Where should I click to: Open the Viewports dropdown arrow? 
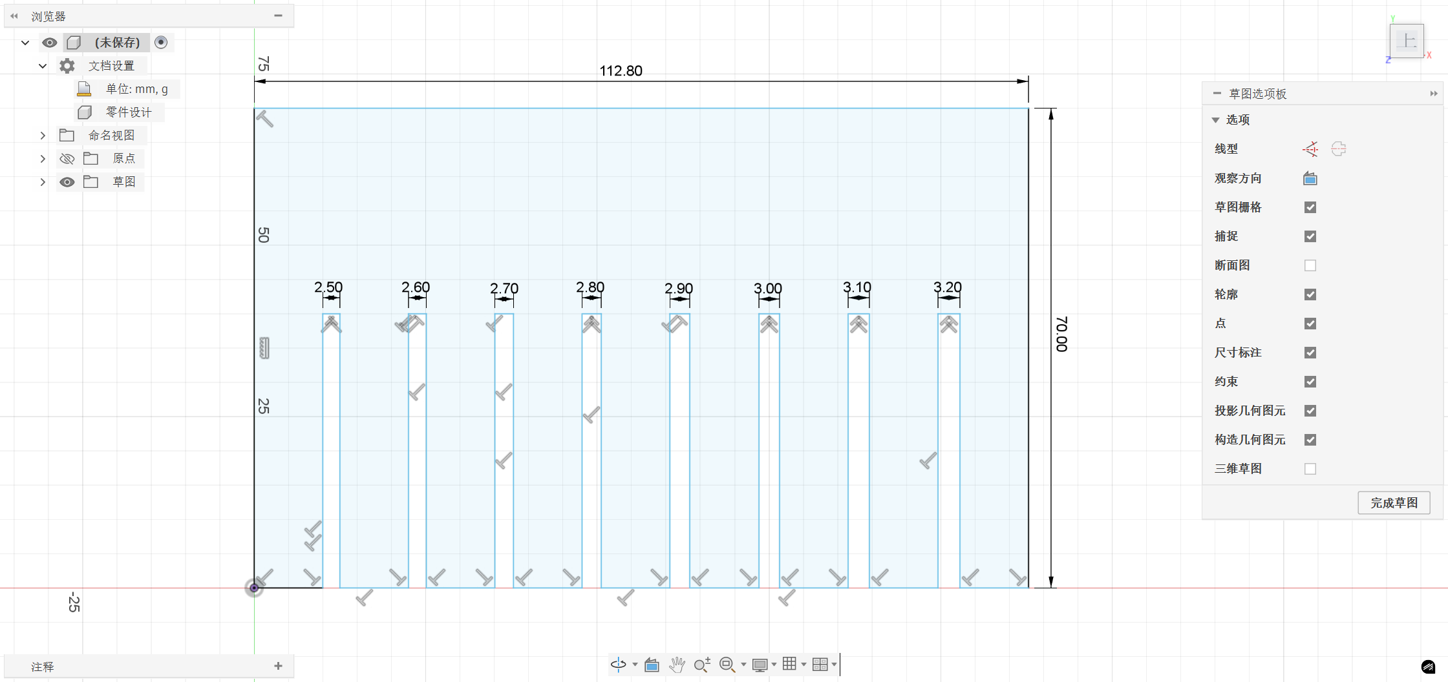click(834, 665)
